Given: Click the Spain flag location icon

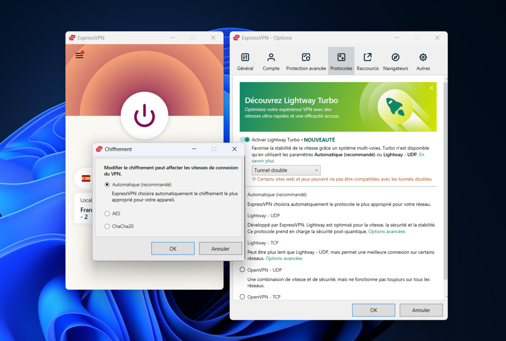Looking at the screenshot, I should [86, 178].
